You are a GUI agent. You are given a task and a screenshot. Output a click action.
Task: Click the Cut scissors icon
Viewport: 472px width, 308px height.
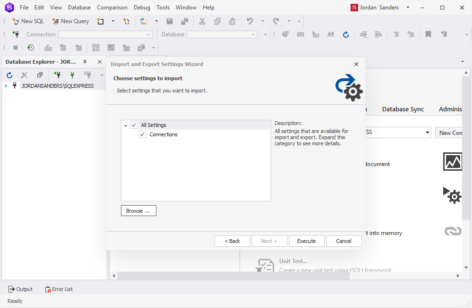pos(202,21)
